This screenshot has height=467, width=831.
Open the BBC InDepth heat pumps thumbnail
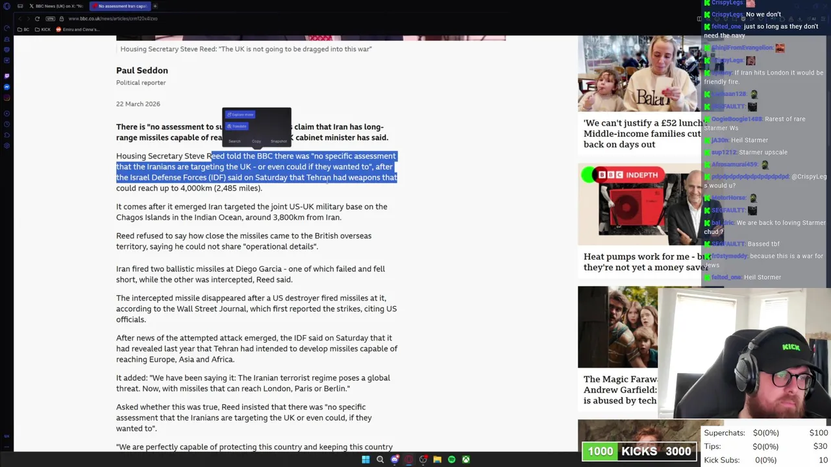pos(639,204)
